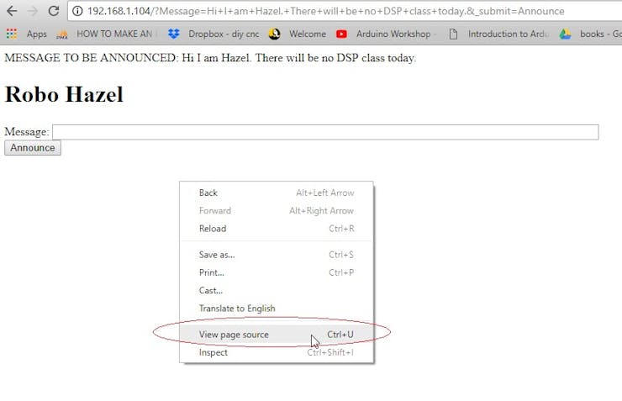
Task: Click the address bar URL text
Action: (325, 11)
